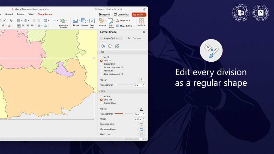This screenshot has width=274, height=154.
Task: Switch to Shape Options tab
Action: [111, 38]
